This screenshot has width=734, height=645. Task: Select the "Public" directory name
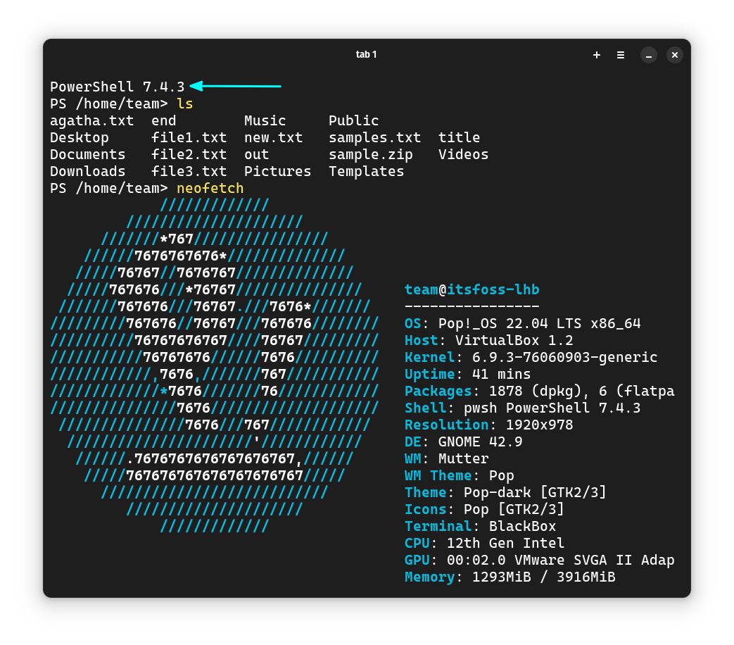pyautogui.click(x=353, y=120)
